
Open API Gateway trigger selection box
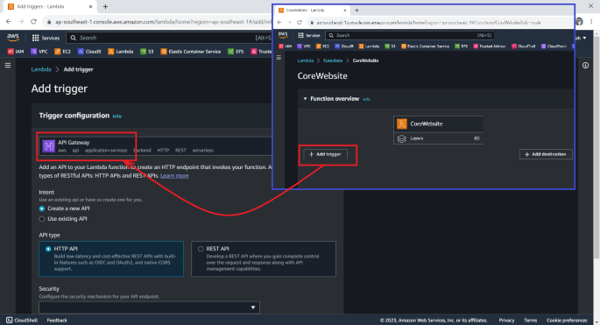click(x=155, y=145)
